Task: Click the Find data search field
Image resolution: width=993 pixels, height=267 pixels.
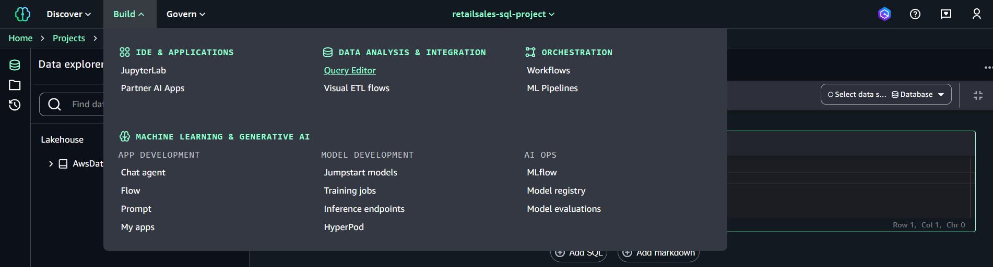Action: pyautogui.click(x=72, y=105)
